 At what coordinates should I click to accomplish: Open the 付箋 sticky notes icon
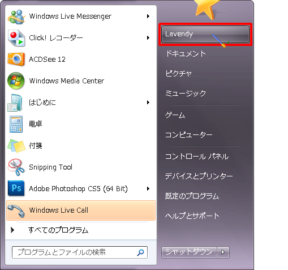click(x=16, y=145)
